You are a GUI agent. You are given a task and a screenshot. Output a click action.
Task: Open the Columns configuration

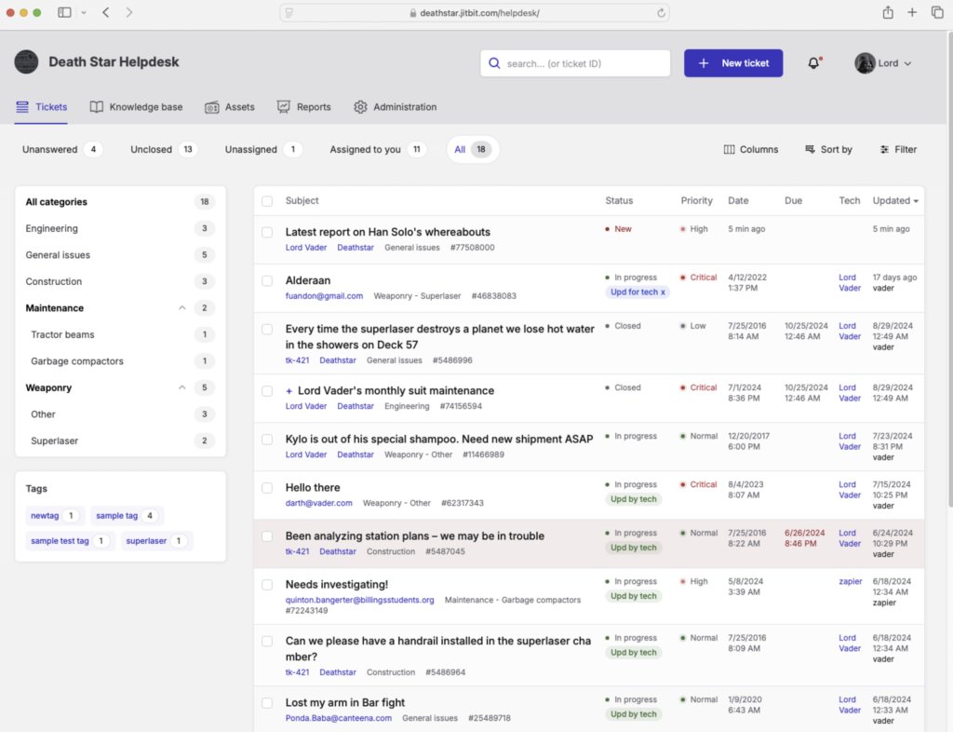750,149
